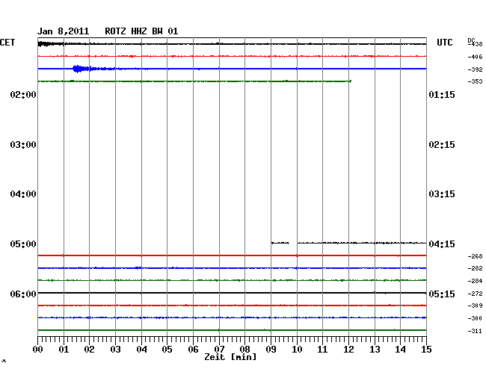Click the DC offset value -300
The width and height of the screenshot is (486, 369).
(x=475, y=318)
